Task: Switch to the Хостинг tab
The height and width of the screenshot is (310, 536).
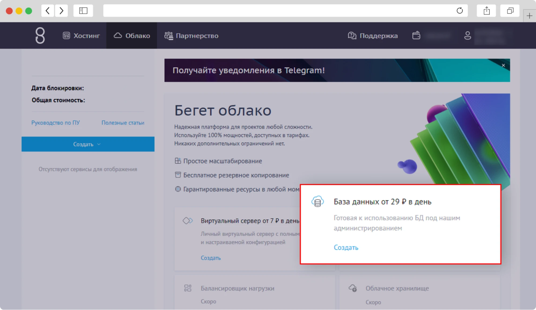Action: click(x=81, y=35)
